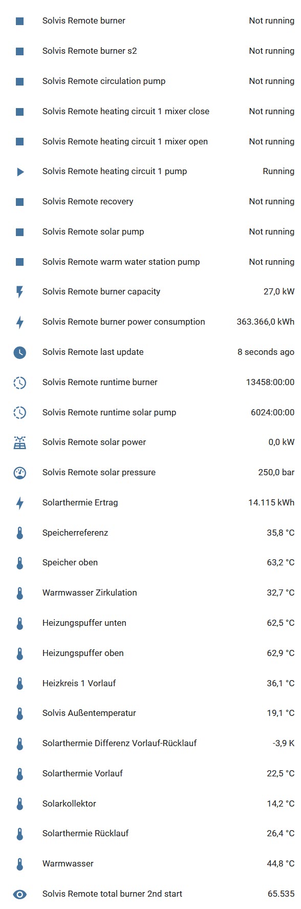Screen dimensions: 301x909
Task: Click the stop icon beside Solvis Remote burner
Action: tap(19, 20)
